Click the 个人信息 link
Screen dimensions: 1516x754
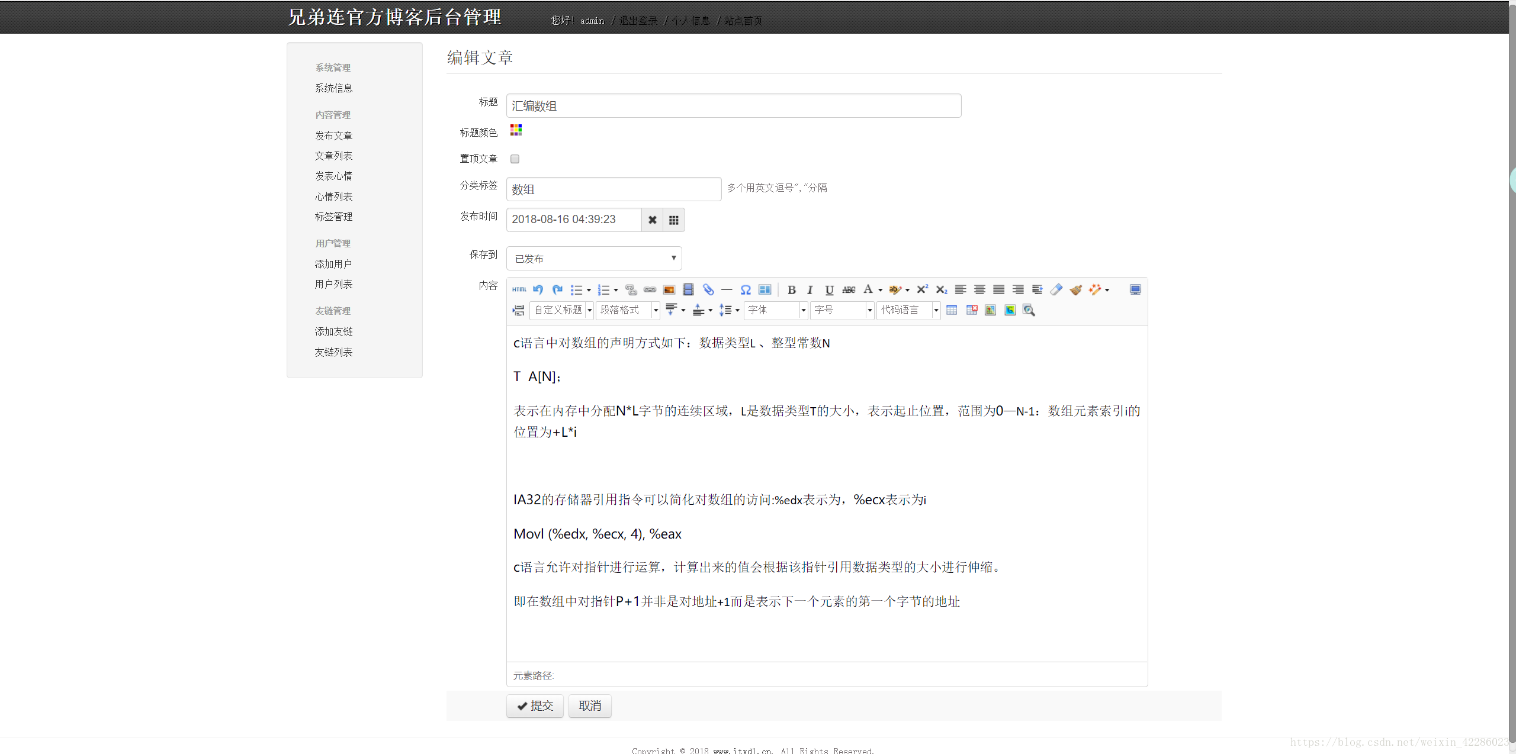(690, 21)
